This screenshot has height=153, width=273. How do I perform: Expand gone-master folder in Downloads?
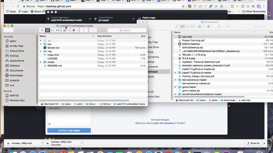[x=175, y=87]
